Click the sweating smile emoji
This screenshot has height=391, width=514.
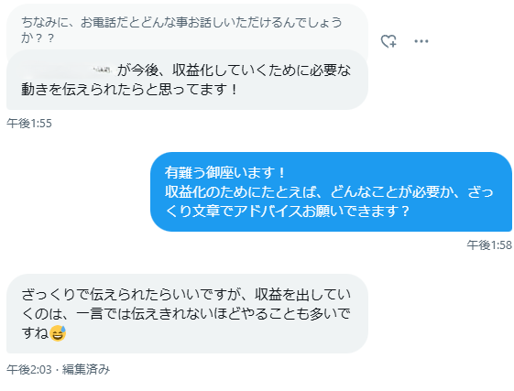(58, 333)
